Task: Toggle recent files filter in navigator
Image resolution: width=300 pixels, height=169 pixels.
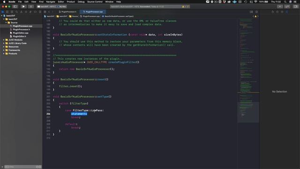Action: pyautogui.click(x=37, y=167)
